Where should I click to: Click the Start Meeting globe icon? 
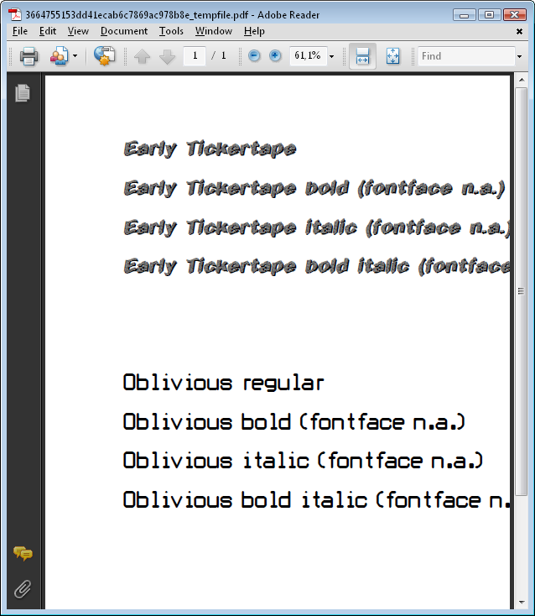[104, 56]
